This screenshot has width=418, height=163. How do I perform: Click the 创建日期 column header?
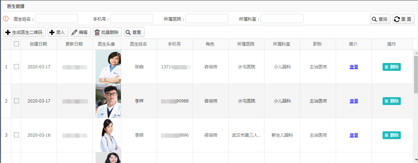point(39,44)
